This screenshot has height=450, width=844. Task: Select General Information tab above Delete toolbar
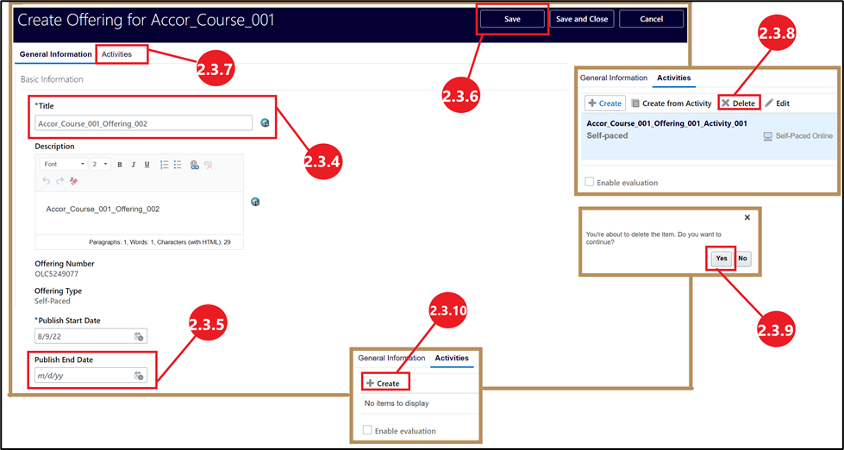(x=614, y=78)
